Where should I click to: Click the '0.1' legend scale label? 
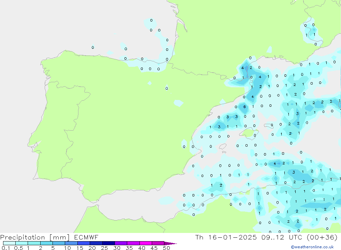(6, 248)
